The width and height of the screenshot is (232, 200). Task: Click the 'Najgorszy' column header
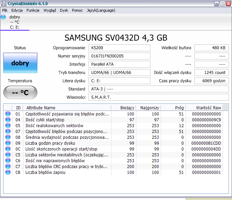pyautogui.click(x=148, y=108)
